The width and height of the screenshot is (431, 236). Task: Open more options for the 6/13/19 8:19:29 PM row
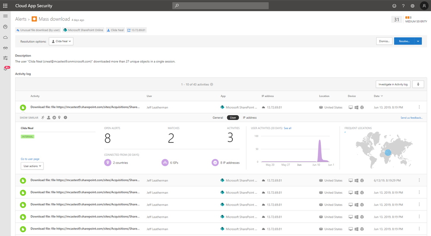point(419,180)
